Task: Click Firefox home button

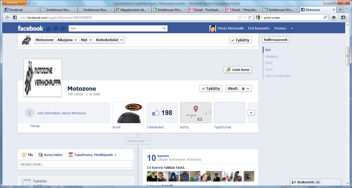Action: point(334,17)
